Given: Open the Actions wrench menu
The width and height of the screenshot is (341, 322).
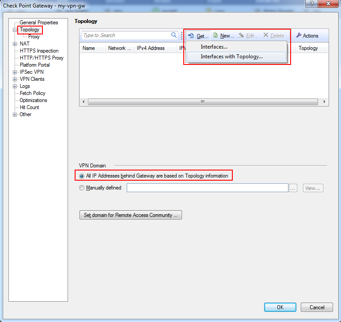Looking at the screenshot, I should pos(307,36).
